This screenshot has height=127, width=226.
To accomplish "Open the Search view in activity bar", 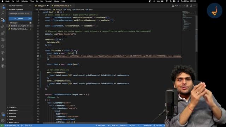I will point(3,13).
